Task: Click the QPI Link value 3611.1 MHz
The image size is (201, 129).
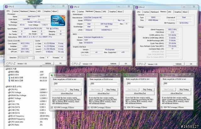Action: (25, 52)
